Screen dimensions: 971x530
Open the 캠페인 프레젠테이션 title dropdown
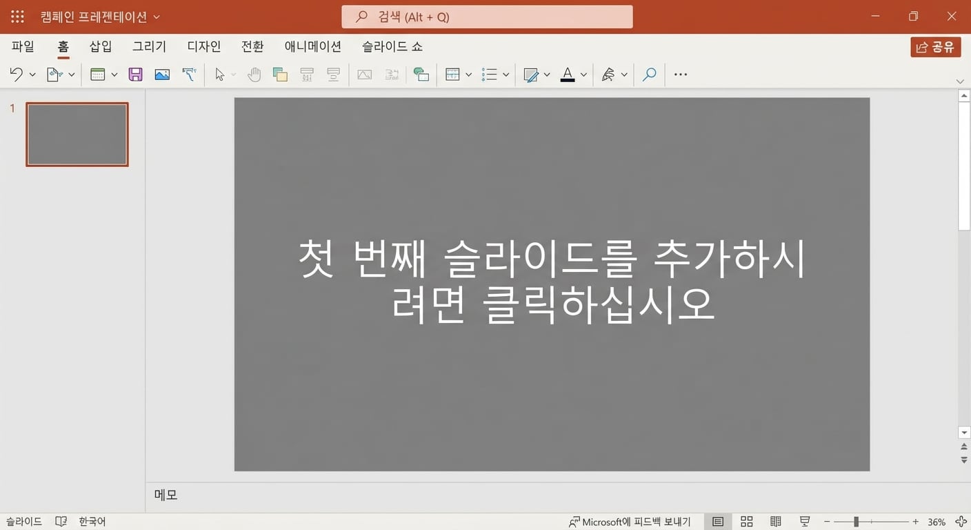[157, 17]
